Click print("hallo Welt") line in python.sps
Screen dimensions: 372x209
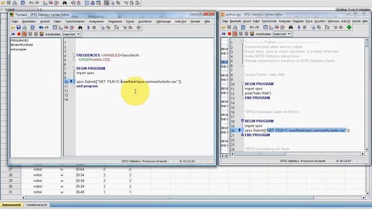coord(258,93)
